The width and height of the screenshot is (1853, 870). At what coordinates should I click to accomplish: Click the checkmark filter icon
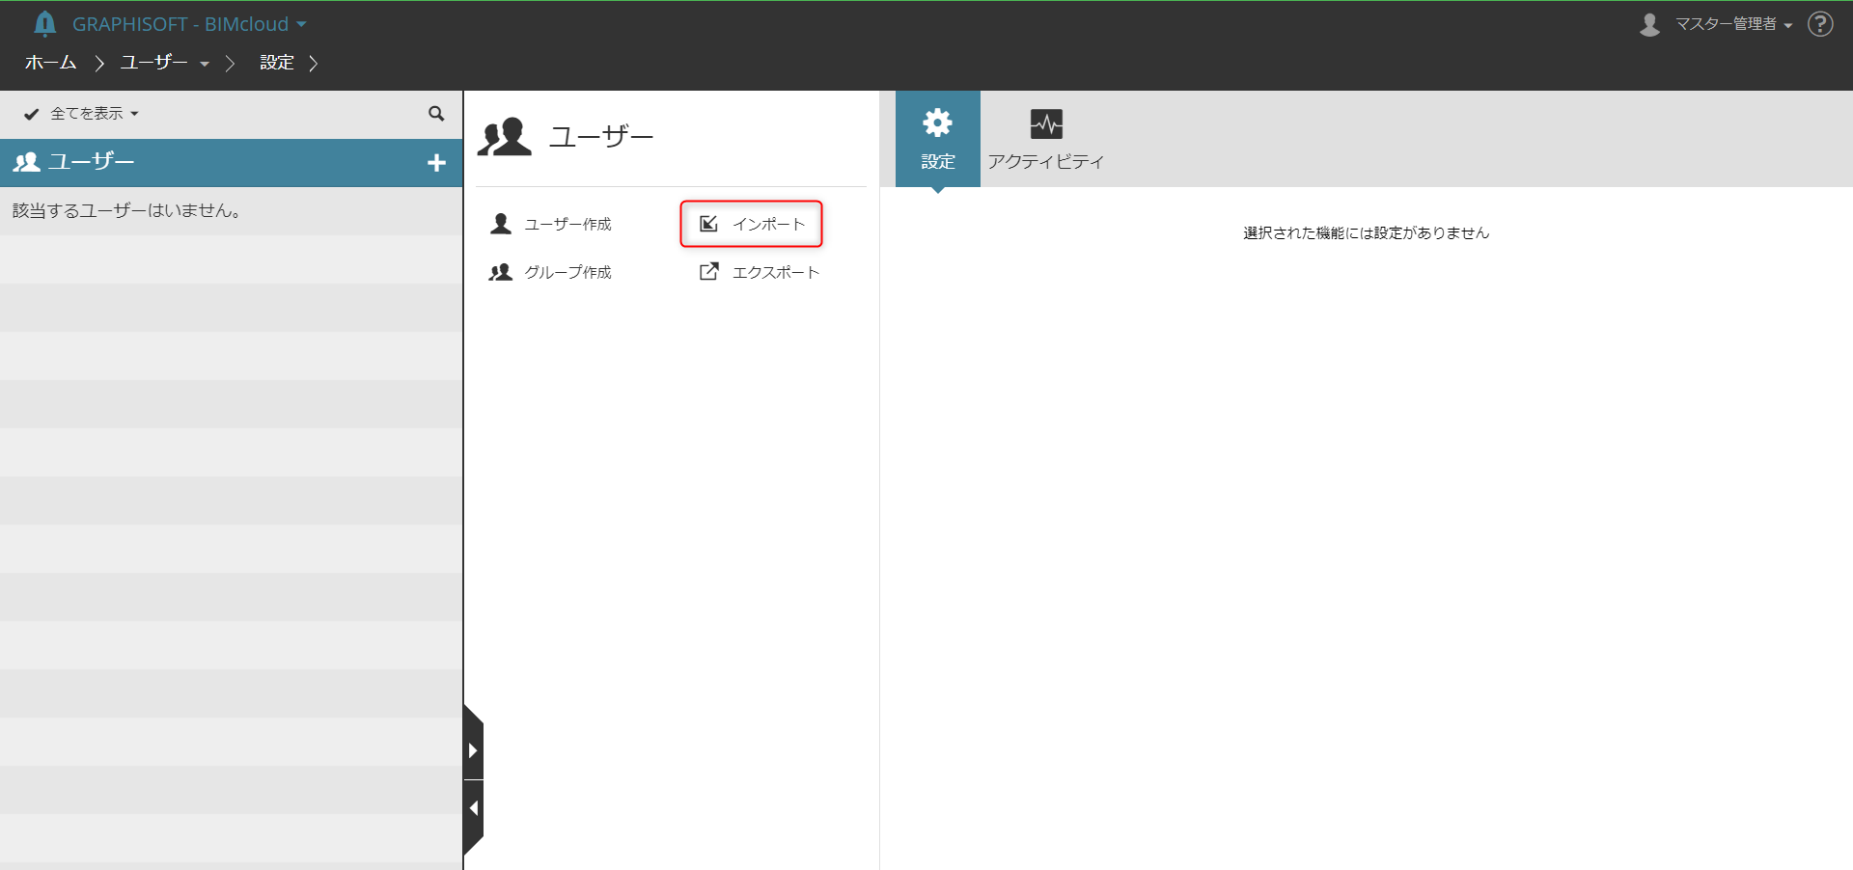(31, 114)
